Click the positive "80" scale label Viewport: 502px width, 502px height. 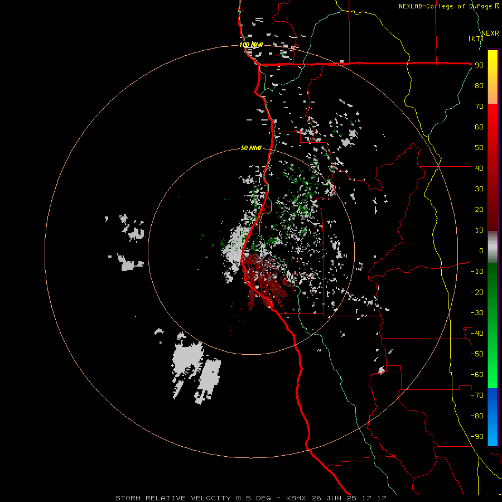click(479, 86)
